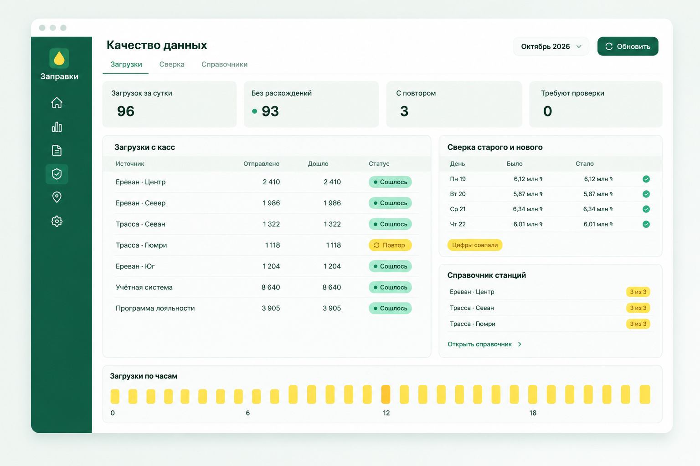Click the Заправки droplet logo

click(x=59, y=58)
